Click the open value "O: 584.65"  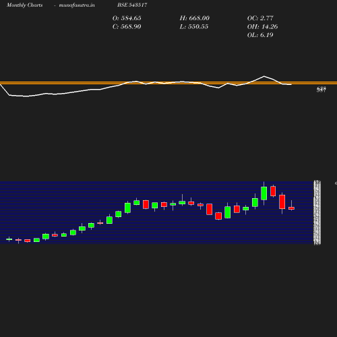pyautogui.click(x=127, y=18)
